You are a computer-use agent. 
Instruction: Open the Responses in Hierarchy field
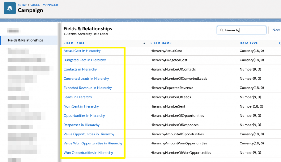tap(82, 125)
